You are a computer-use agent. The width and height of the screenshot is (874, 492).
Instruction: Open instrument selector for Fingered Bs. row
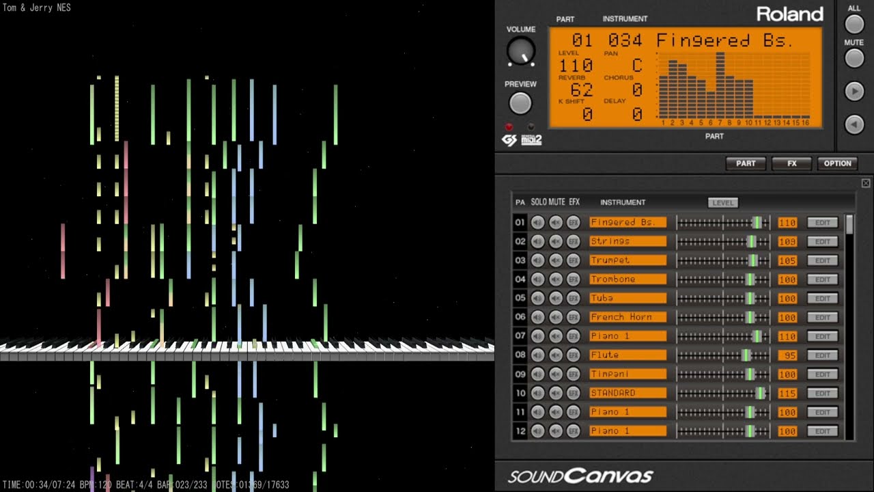pyautogui.click(x=628, y=222)
